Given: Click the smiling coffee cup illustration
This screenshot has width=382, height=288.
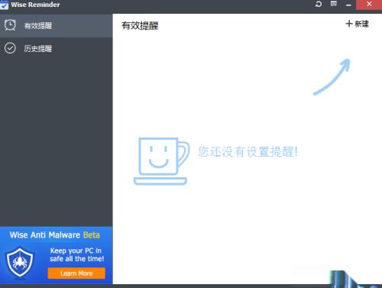Looking at the screenshot, I should click(x=161, y=161).
